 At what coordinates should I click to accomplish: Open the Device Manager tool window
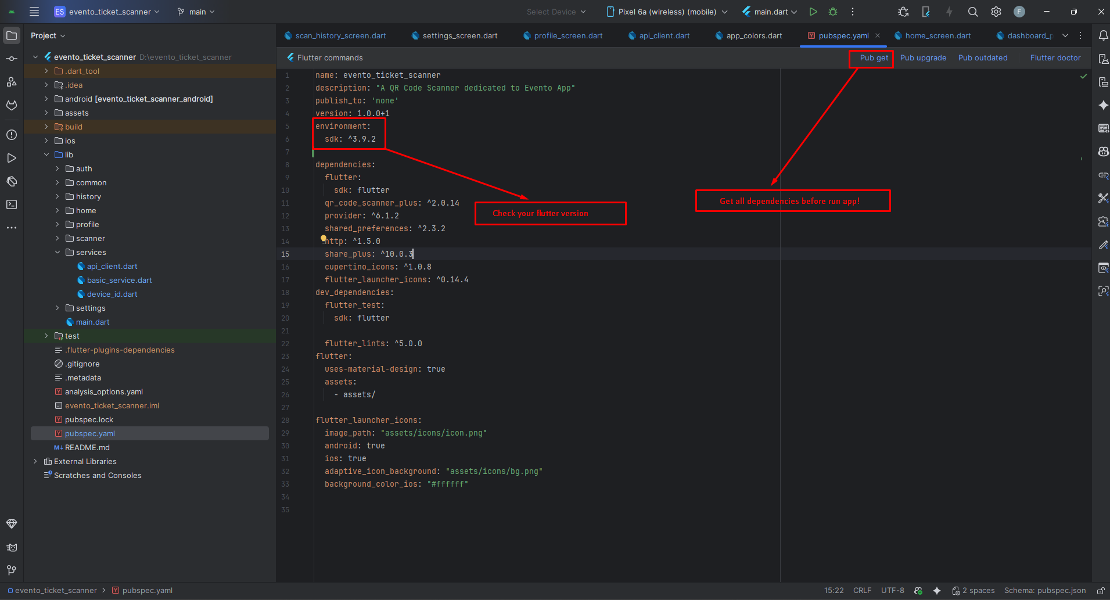click(x=1103, y=59)
